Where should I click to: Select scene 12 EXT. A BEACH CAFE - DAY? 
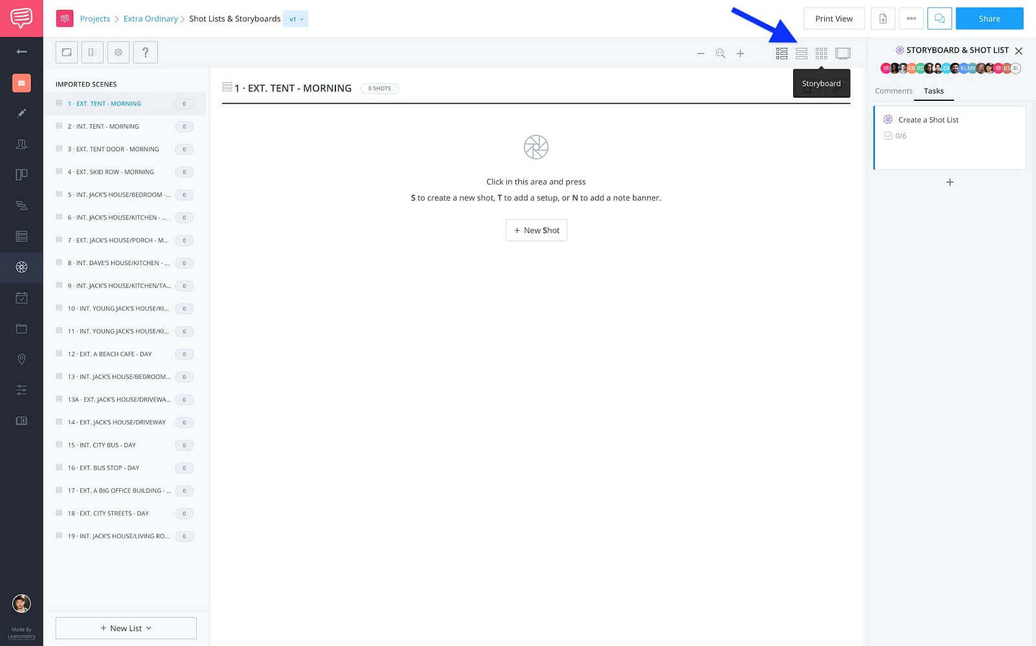(125, 354)
